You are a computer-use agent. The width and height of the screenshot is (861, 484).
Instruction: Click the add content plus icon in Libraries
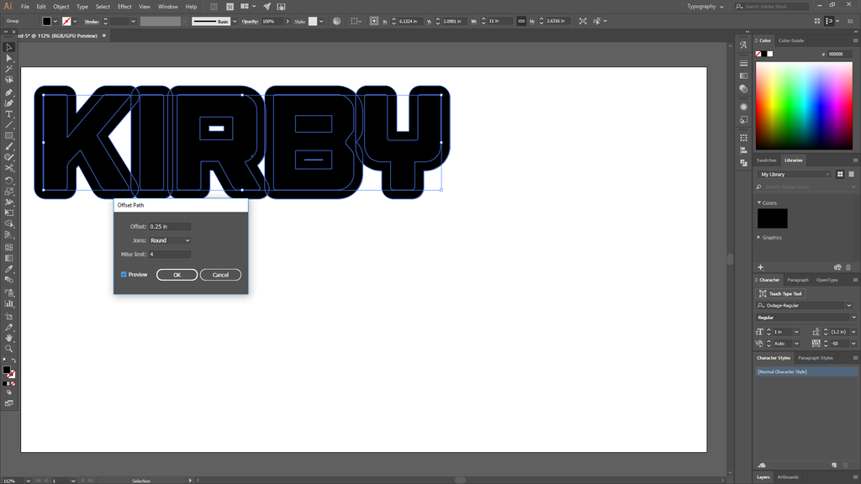(761, 267)
